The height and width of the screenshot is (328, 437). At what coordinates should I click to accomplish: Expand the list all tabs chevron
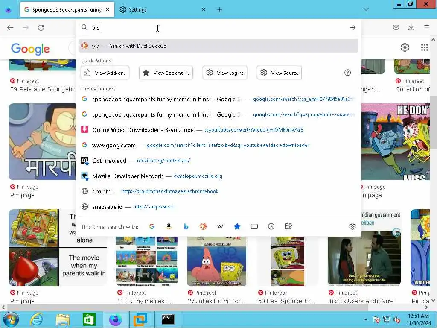pyautogui.click(x=366, y=9)
